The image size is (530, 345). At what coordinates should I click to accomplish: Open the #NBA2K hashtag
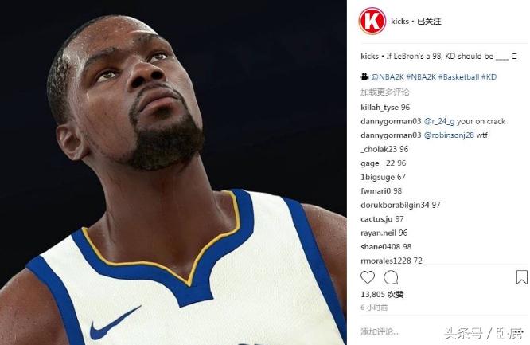(421, 77)
